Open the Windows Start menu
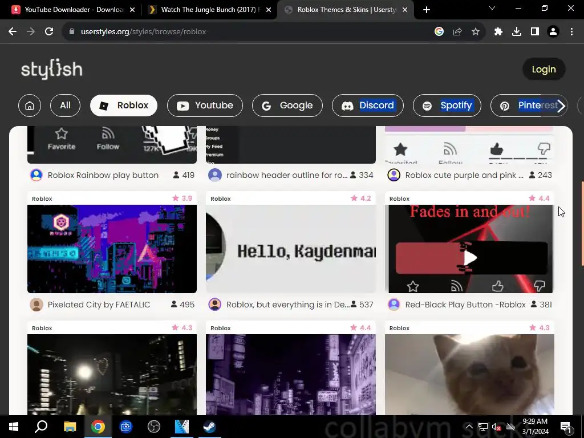Image resolution: width=584 pixels, height=438 pixels. point(14,427)
